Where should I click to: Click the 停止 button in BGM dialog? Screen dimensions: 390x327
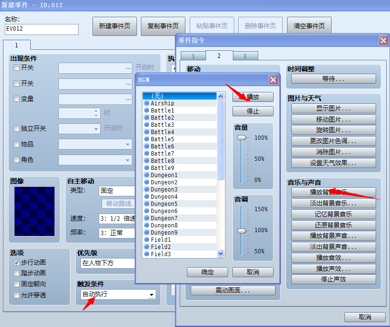point(252,112)
